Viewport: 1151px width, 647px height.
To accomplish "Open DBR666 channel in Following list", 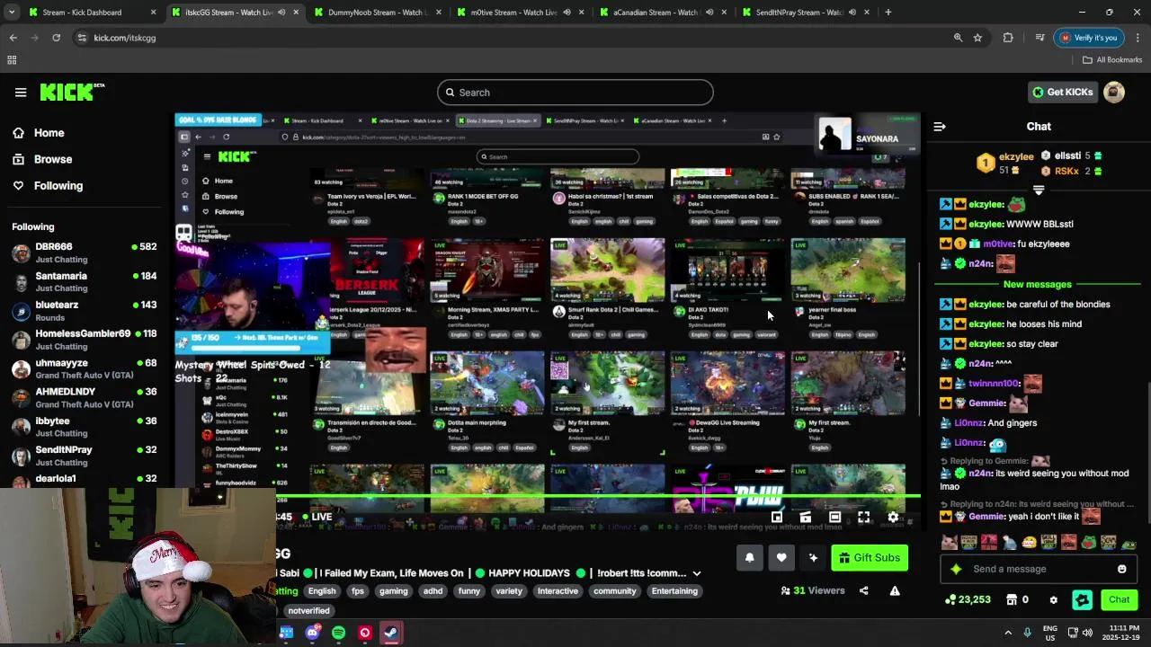I will click(x=85, y=252).
